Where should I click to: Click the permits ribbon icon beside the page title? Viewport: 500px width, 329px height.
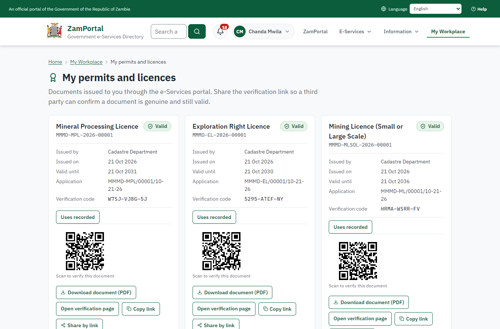tap(53, 77)
